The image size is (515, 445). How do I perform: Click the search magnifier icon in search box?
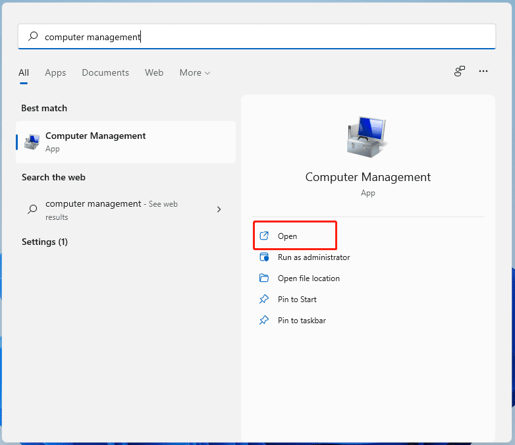(x=32, y=37)
